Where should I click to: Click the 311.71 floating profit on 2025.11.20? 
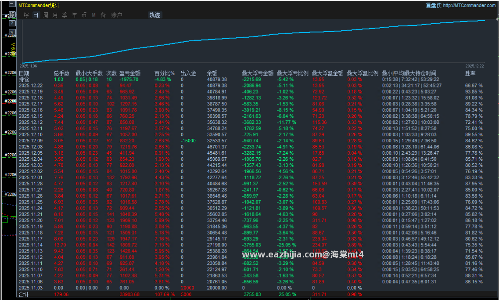[320, 220]
